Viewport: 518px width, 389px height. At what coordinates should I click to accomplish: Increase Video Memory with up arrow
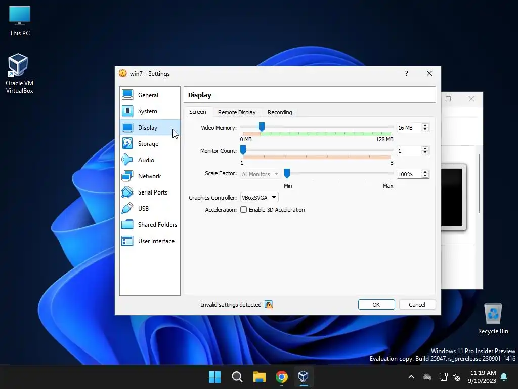425,126
